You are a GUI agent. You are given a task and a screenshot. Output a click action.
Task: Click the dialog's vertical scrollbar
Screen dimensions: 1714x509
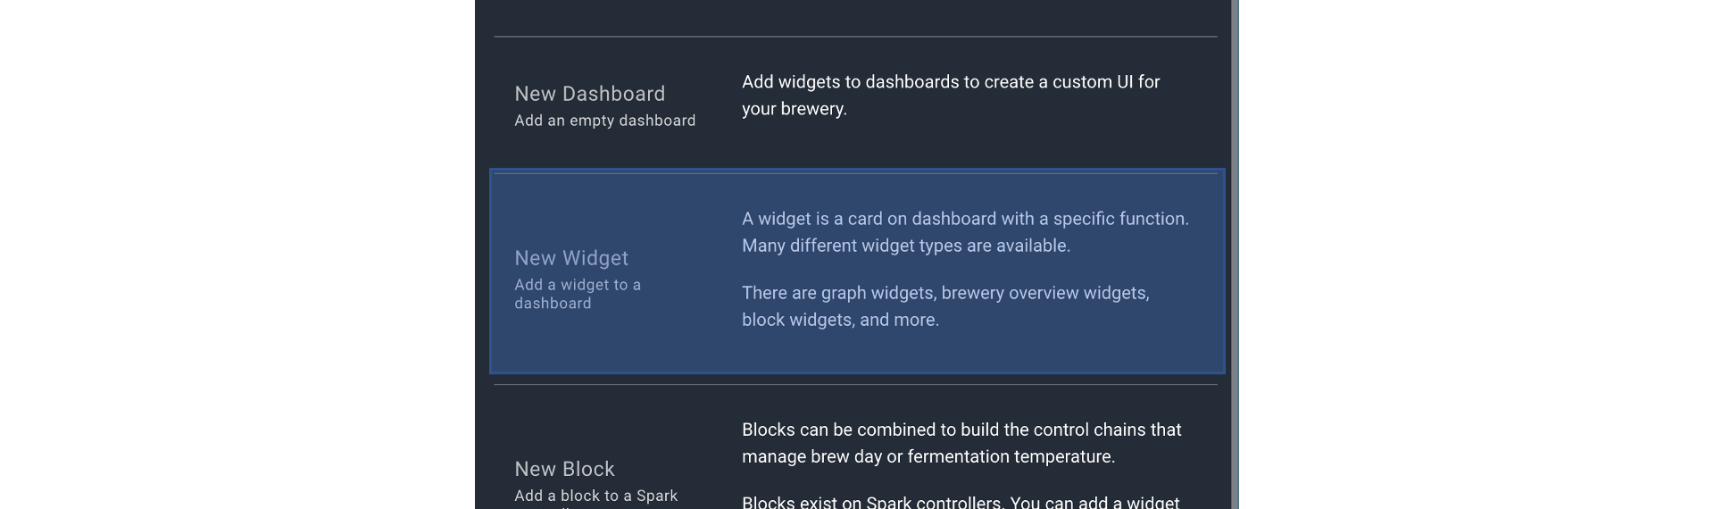point(1235,254)
